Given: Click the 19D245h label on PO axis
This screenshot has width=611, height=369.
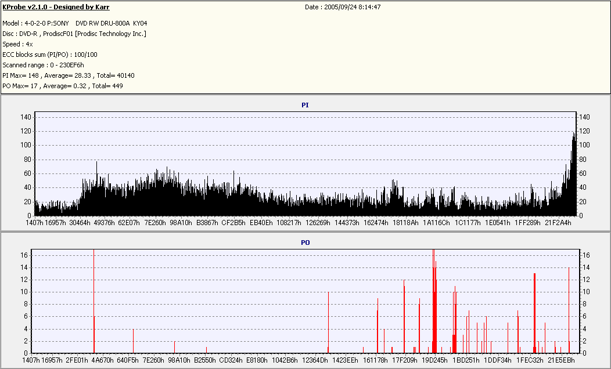Looking at the screenshot, I should coord(434,360).
